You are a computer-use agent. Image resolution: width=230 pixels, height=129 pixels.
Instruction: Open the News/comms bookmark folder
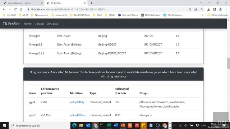tap(40, 15)
